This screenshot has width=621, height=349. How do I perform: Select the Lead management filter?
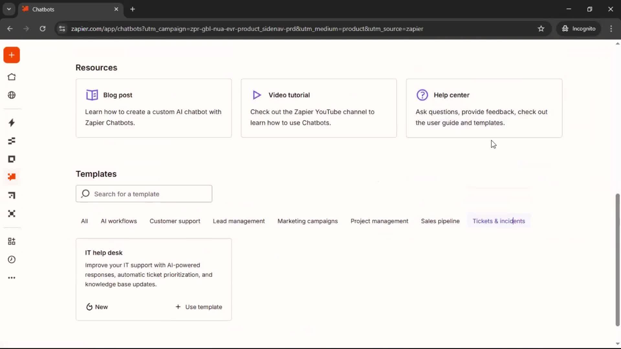tap(239, 221)
